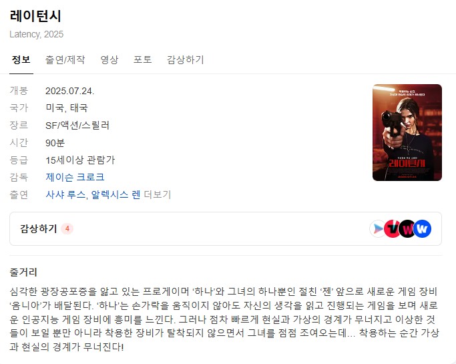The image size is (456, 364).
Task: Open actor 알렉시스 렌 link
Action: point(116,194)
